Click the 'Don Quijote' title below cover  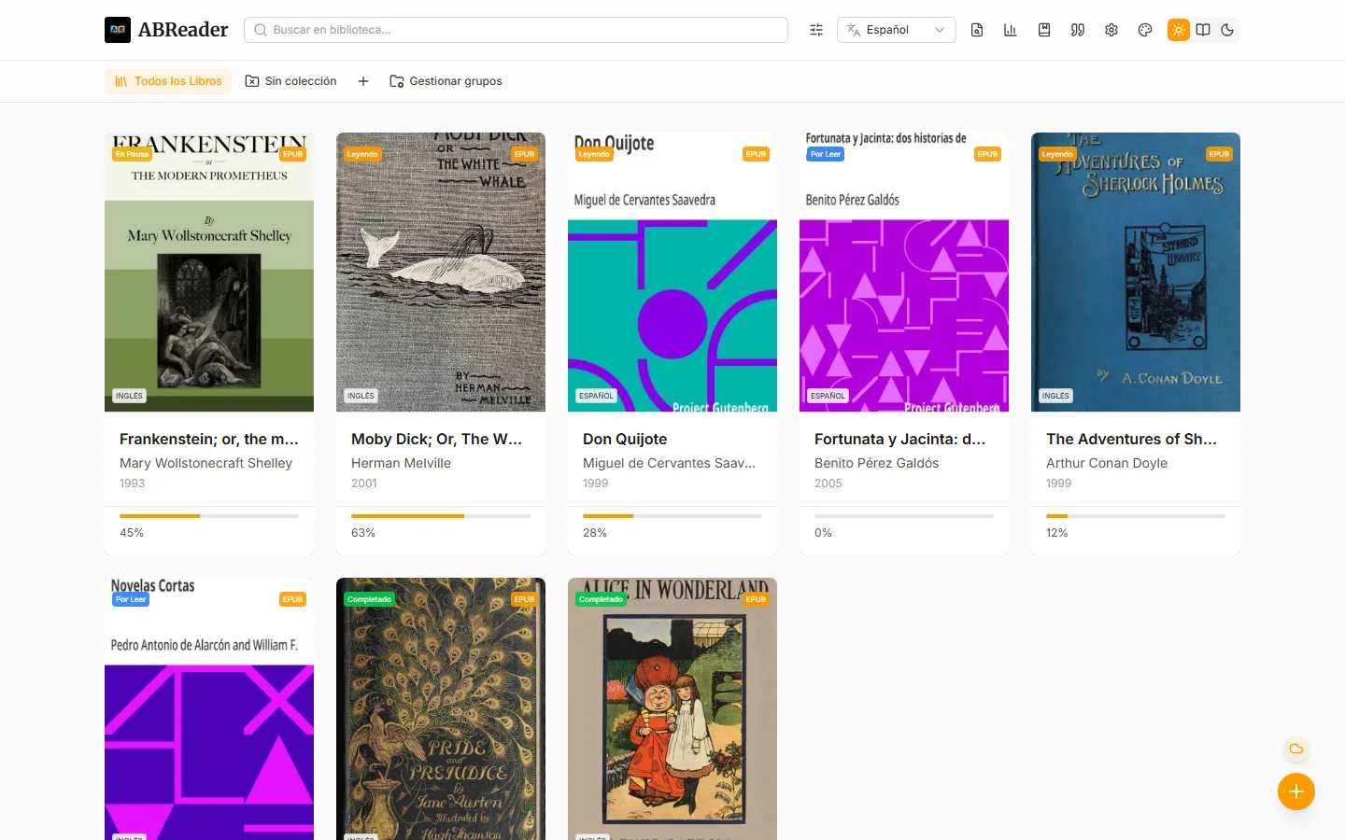coord(625,439)
